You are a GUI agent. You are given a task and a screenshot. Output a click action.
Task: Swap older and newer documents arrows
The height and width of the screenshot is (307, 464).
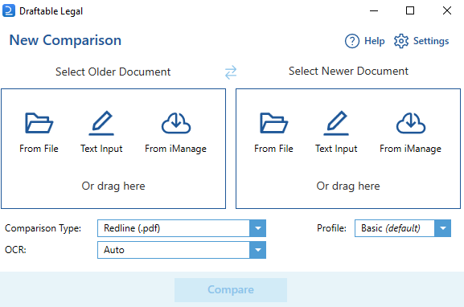tap(231, 72)
